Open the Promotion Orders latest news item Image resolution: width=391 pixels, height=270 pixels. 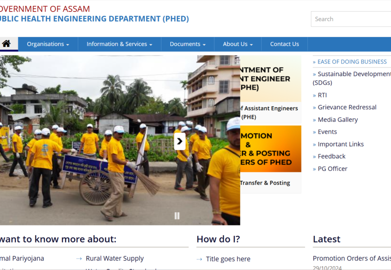(x=351, y=258)
